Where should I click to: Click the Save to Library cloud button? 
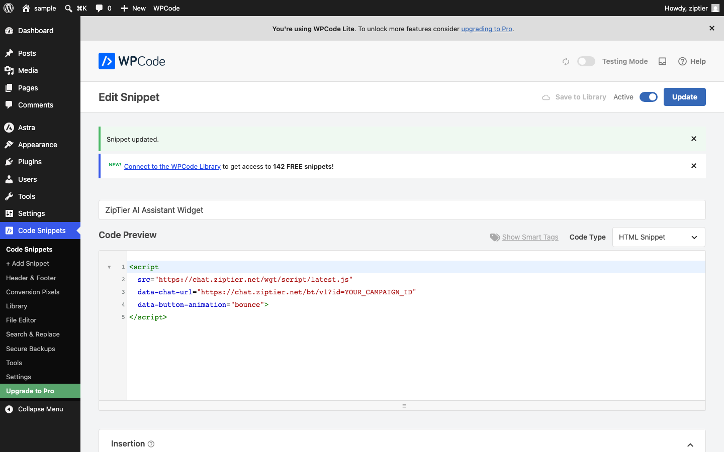[574, 97]
